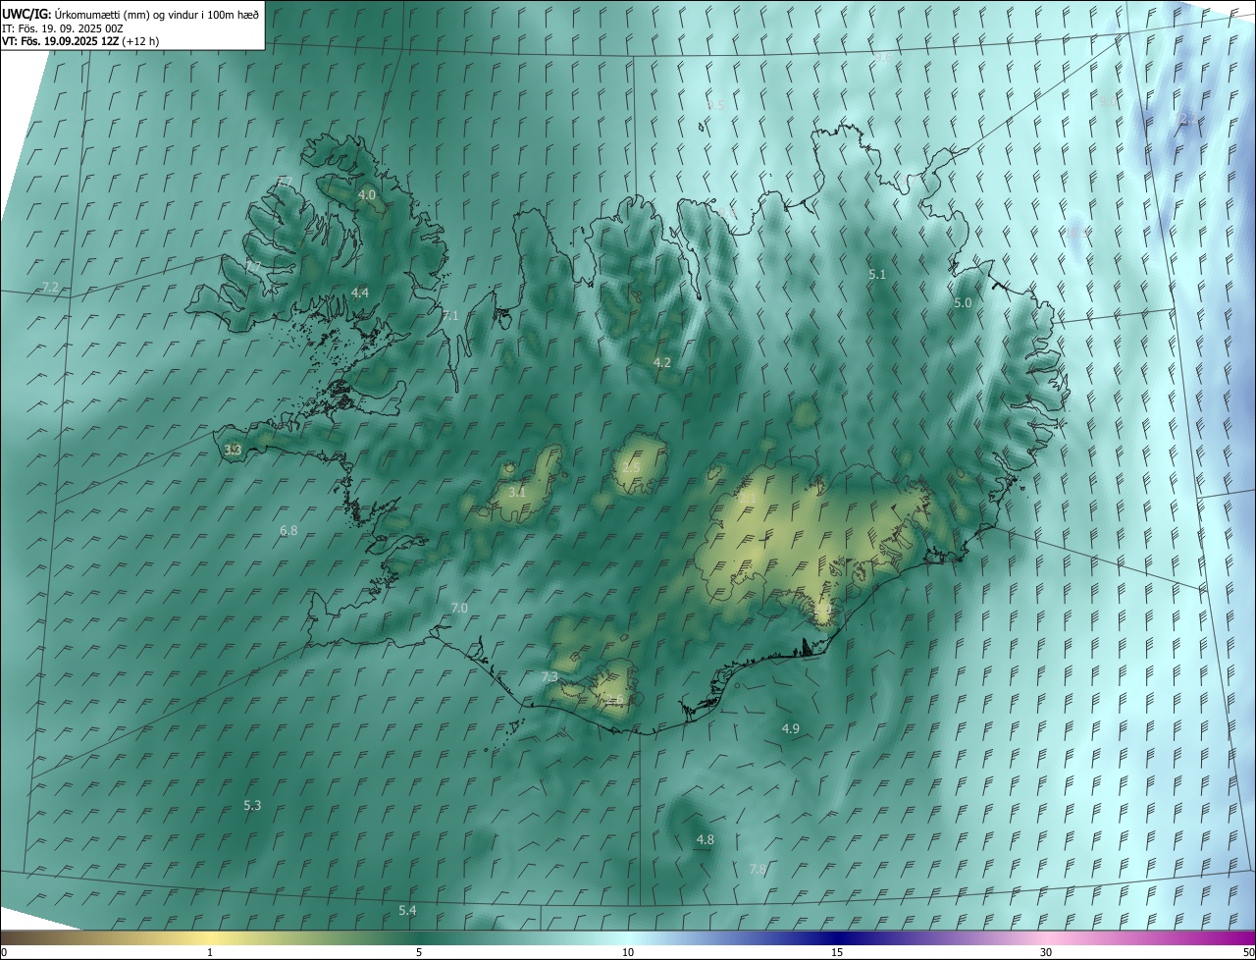The width and height of the screenshot is (1256, 960).
Task: Click the 50 tick on the color scale
Action: (1247, 953)
